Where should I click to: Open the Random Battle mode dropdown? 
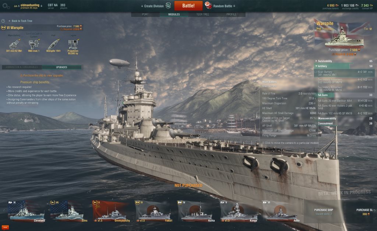point(224,6)
